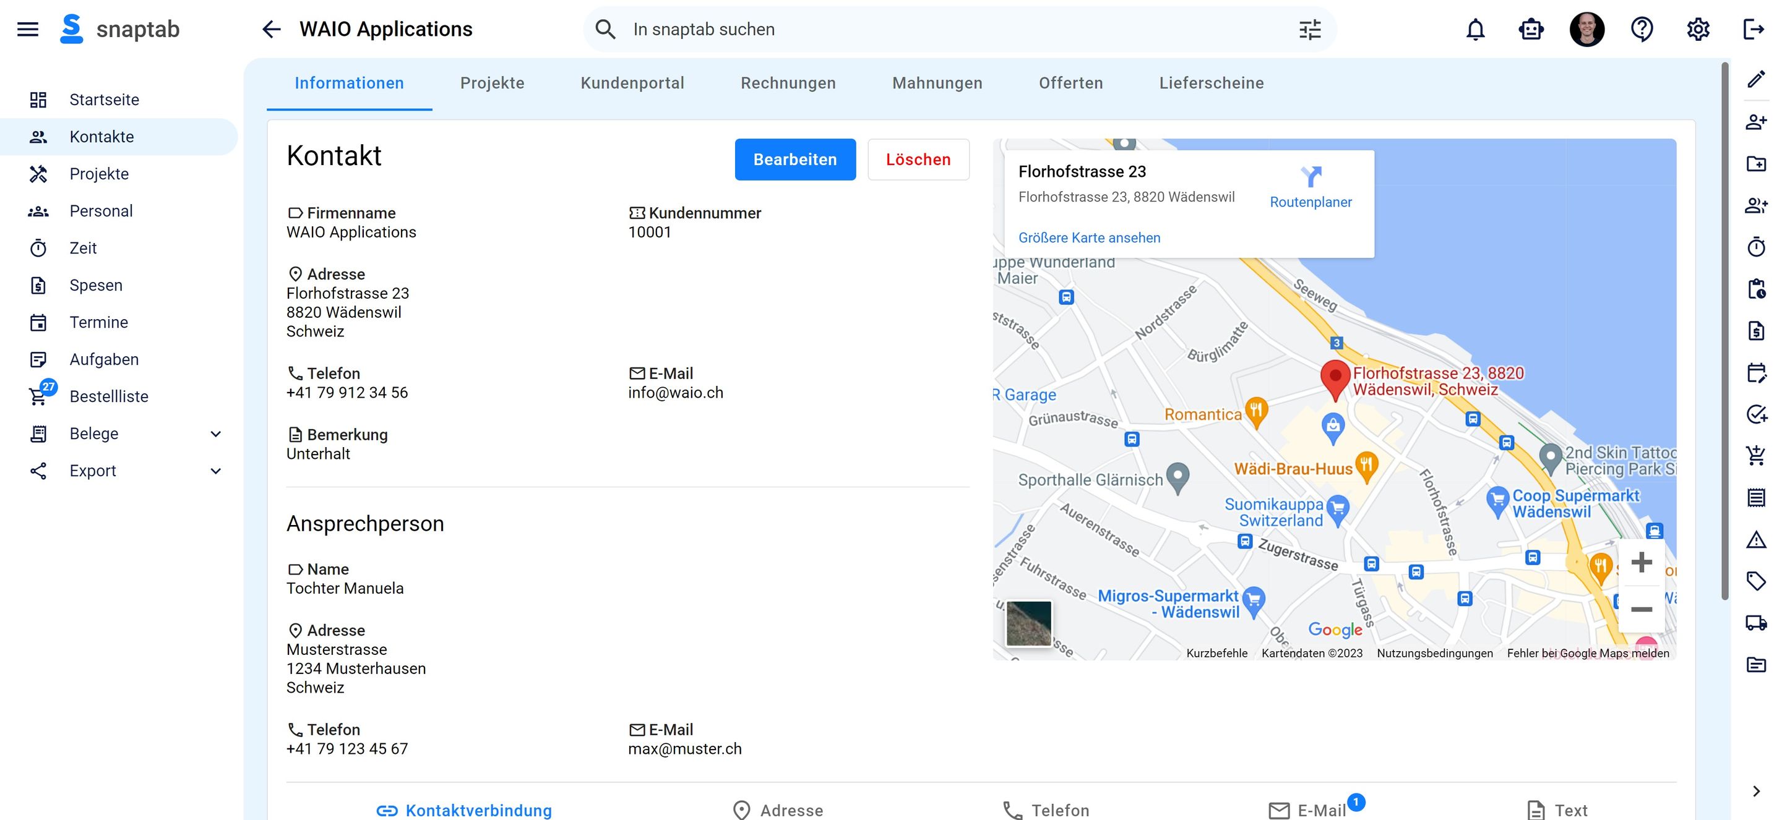The width and height of the screenshot is (1782, 820).
Task: Switch to the Kundenportal tab
Action: pyautogui.click(x=632, y=83)
